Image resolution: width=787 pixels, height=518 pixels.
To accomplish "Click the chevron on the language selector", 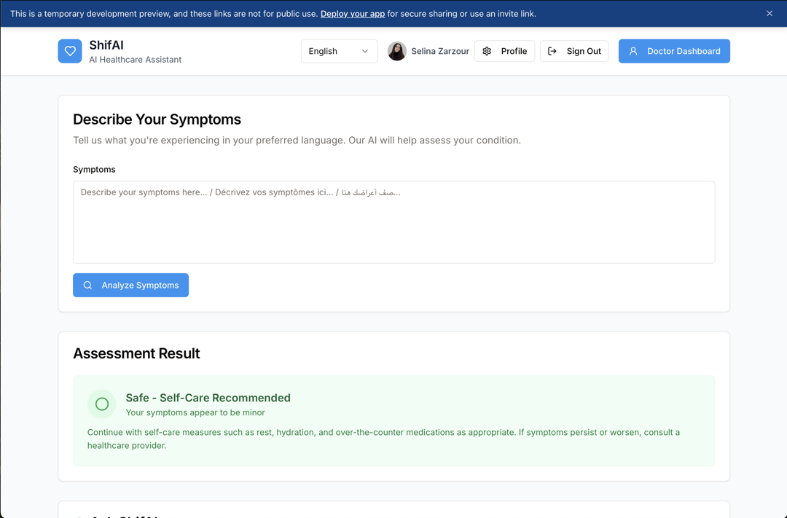I will coord(366,51).
